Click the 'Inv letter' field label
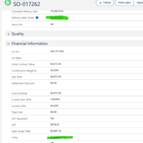This screenshot has height=143, width=143. pyautogui.click(x=16, y=58)
